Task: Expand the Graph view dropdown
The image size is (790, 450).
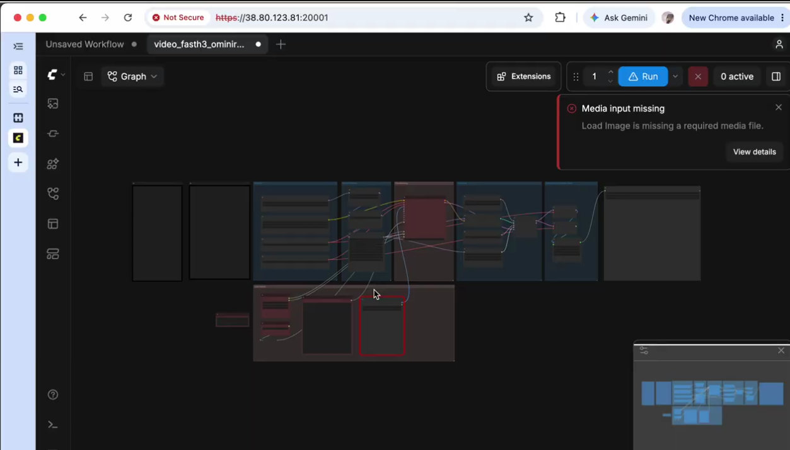Action: [132, 76]
